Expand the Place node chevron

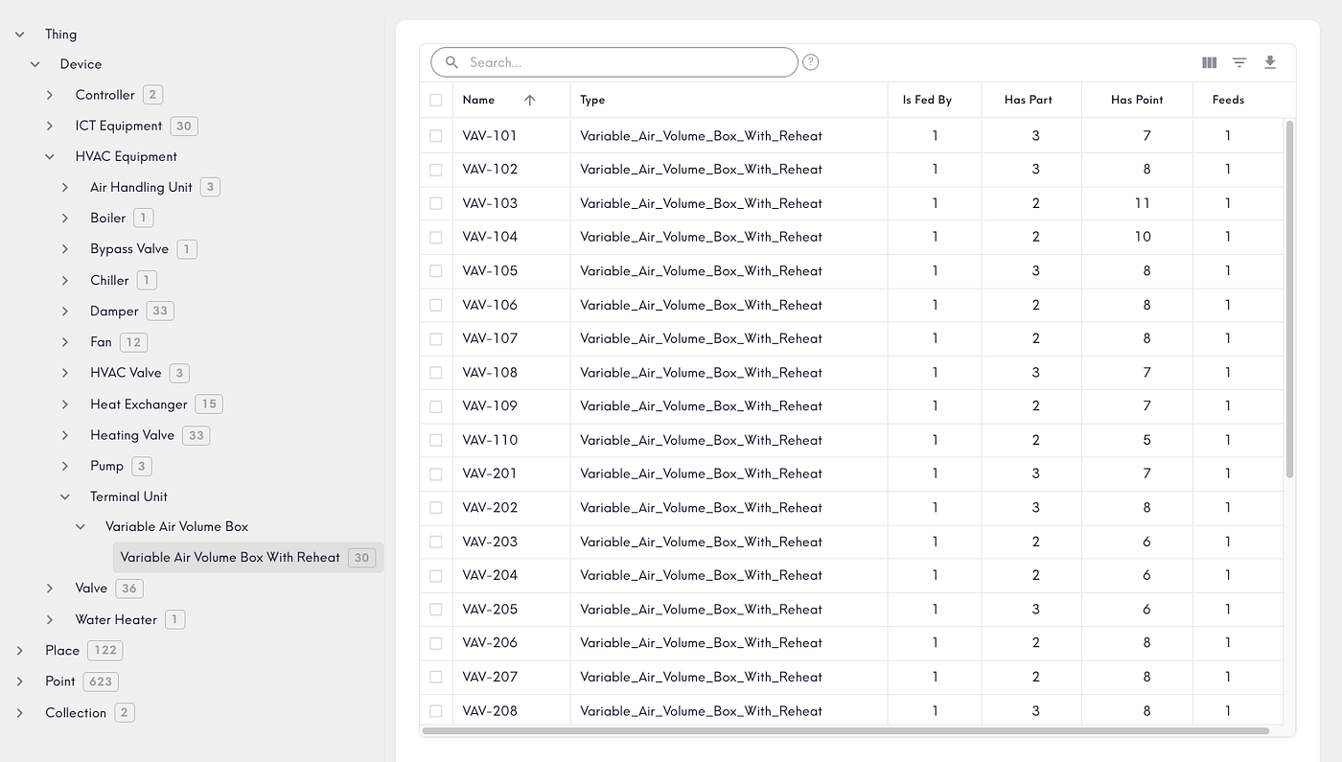(19, 650)
